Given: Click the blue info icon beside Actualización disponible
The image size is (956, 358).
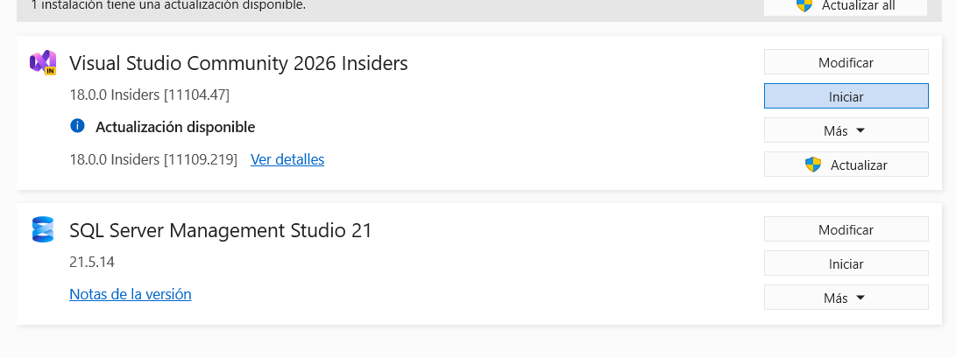Looking at the screenshot, I should pos(77,126).
